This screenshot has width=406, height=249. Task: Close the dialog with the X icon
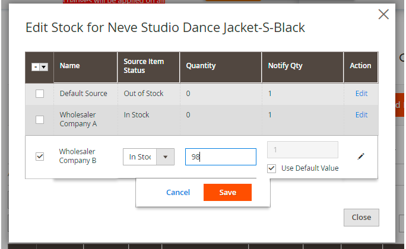tap(383, 14)
